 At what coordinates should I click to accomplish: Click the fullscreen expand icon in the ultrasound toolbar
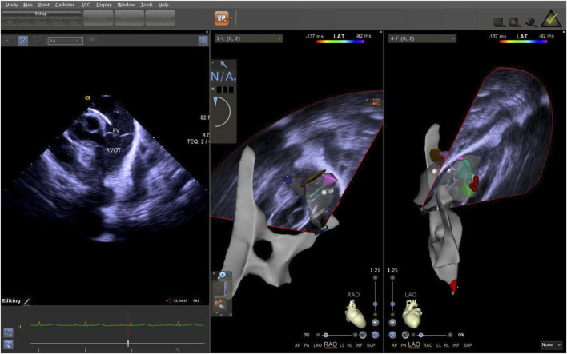tap(203, 41)
